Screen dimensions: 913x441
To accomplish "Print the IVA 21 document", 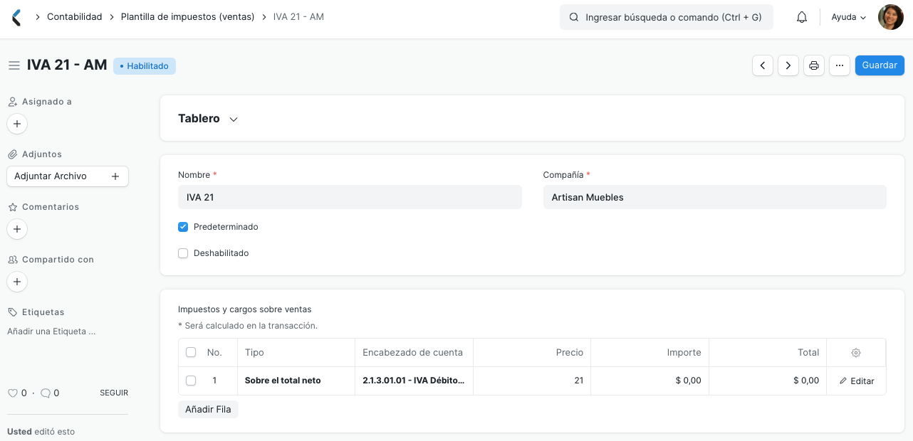I will pos(814,65).
